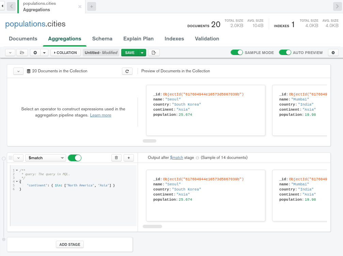The height and width of the screenshot is (256, 343).
Task: Click the ADD STAGE button
Action: tap(69, 244)
